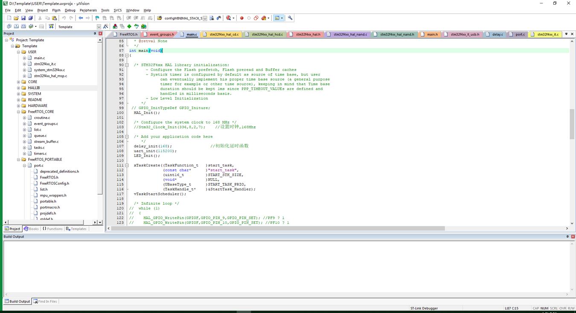Open the Flash menu
This screenshot has width=576, height=313.
(56, 10)
